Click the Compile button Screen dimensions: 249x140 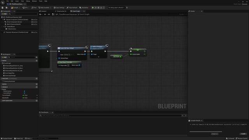point(15,8)
